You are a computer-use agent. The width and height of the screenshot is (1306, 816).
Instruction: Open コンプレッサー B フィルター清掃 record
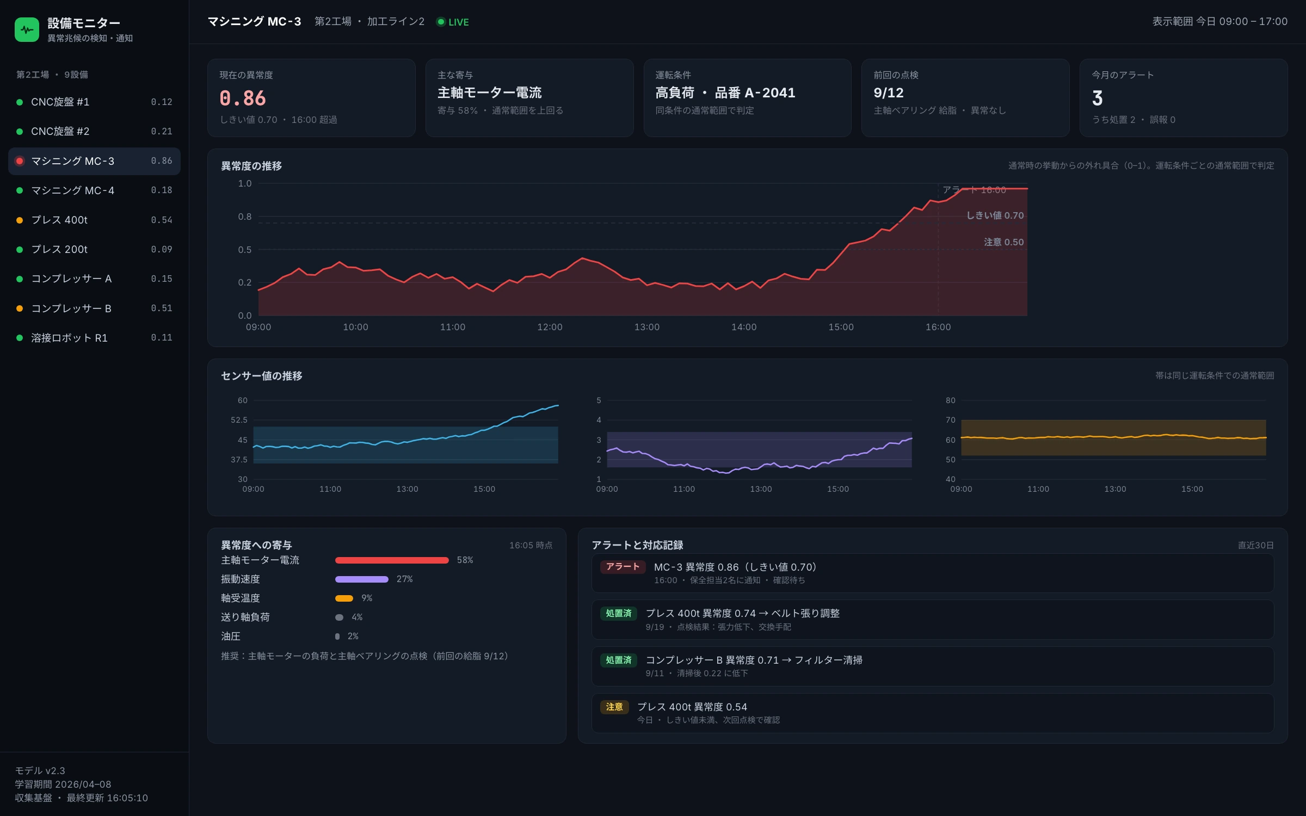click(933, 666)
